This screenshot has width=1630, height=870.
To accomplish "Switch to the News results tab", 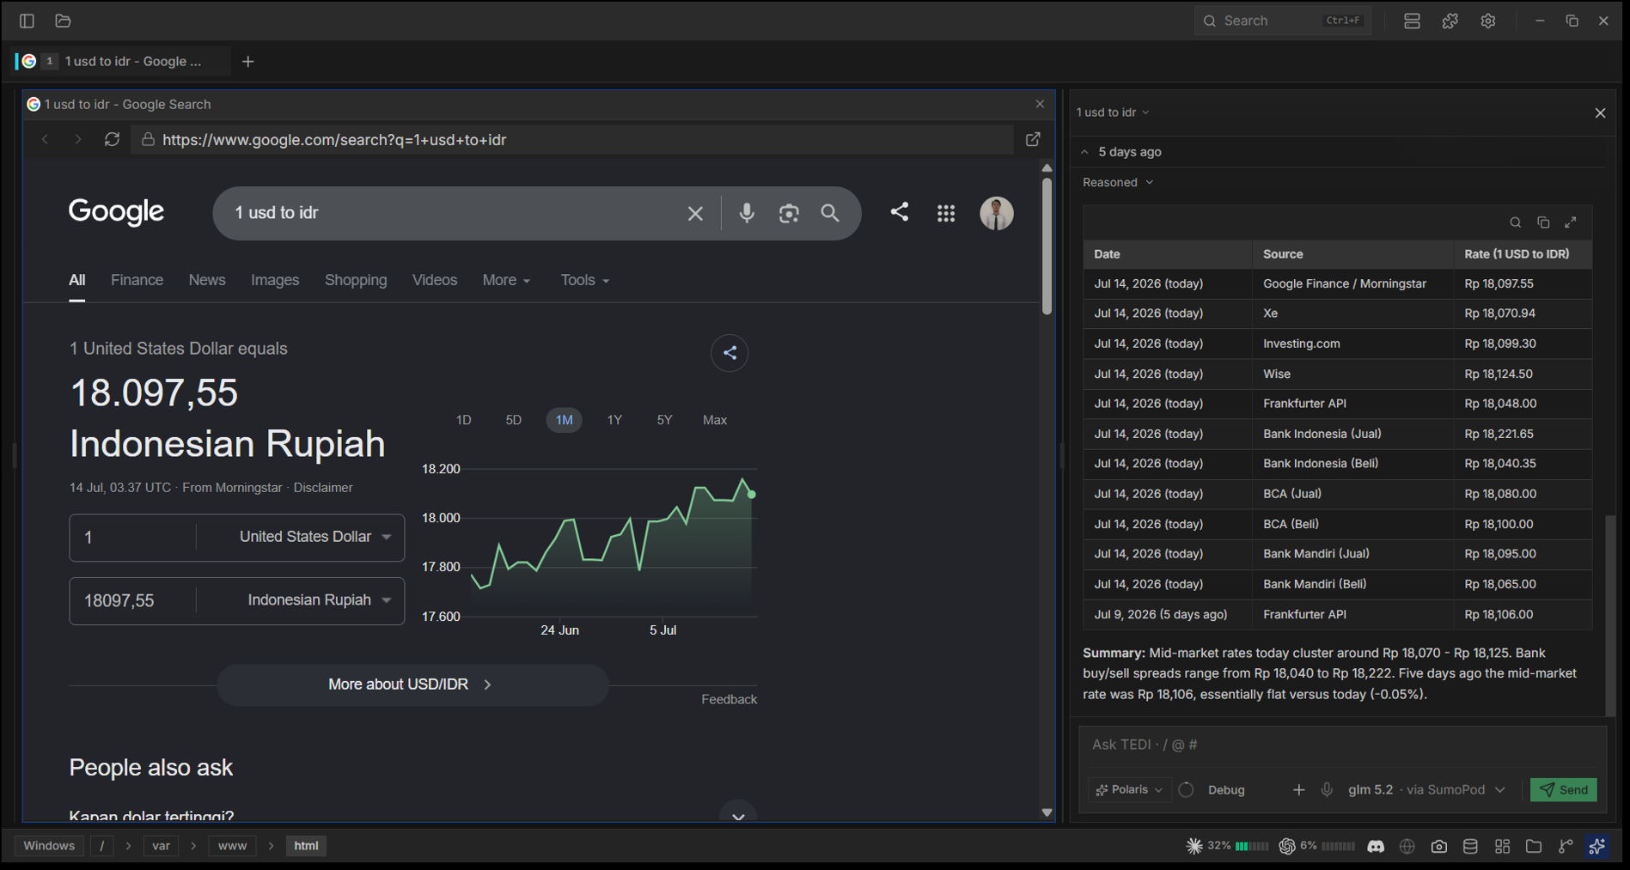I will tap(207, 280).
